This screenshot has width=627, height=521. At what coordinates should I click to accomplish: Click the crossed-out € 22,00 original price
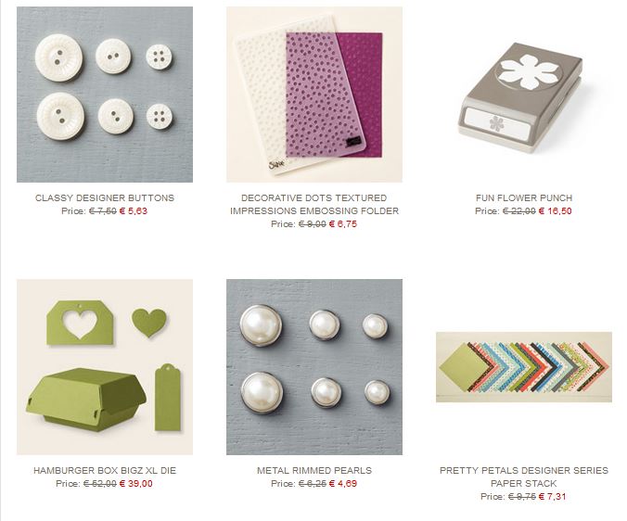click(519, 211)
